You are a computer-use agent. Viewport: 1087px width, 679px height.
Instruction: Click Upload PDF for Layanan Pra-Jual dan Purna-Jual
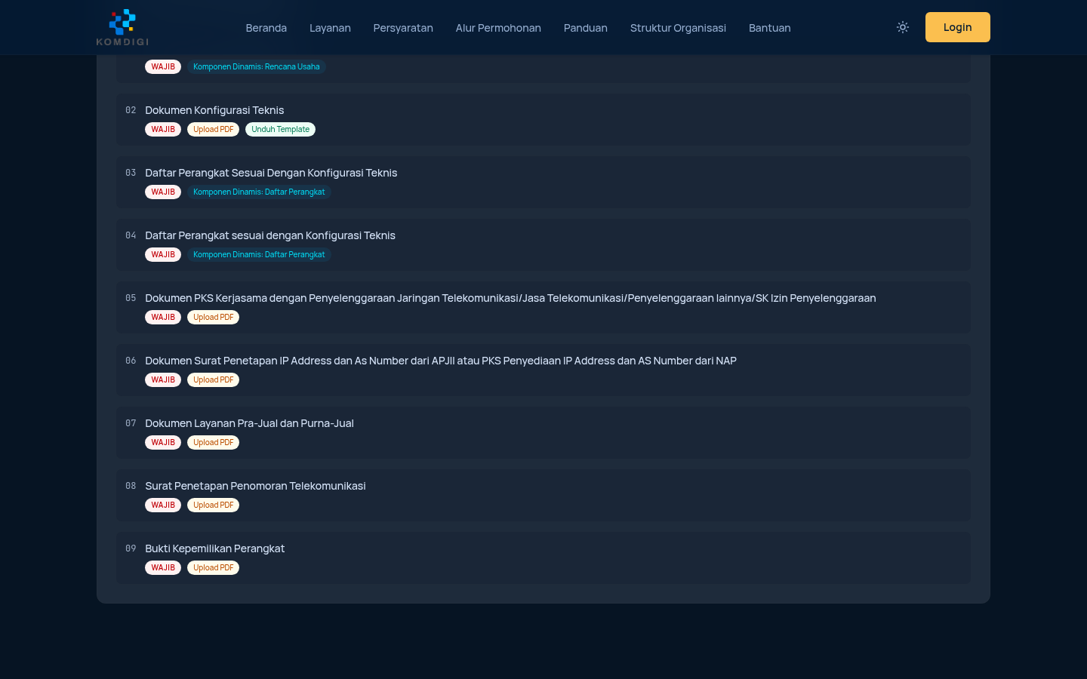point(214,443)
